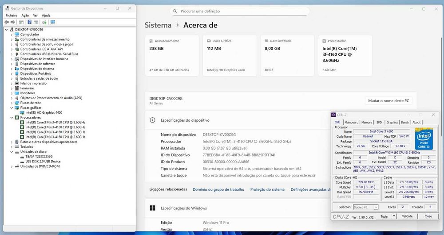Image resolution: width=444 pixels, height=235 pixels.
Task: Click the Tools button in CPU-Z
Action: (384, 216)
